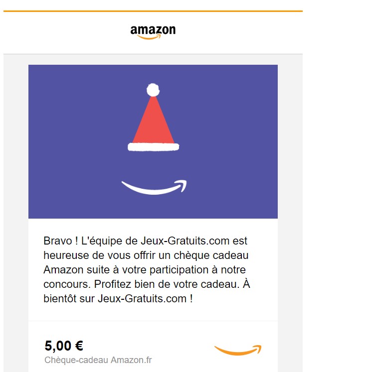This screenshot has height=372, width=372.
Task: Click the gray divider below the Amazon header
Action: pos(153,54)
